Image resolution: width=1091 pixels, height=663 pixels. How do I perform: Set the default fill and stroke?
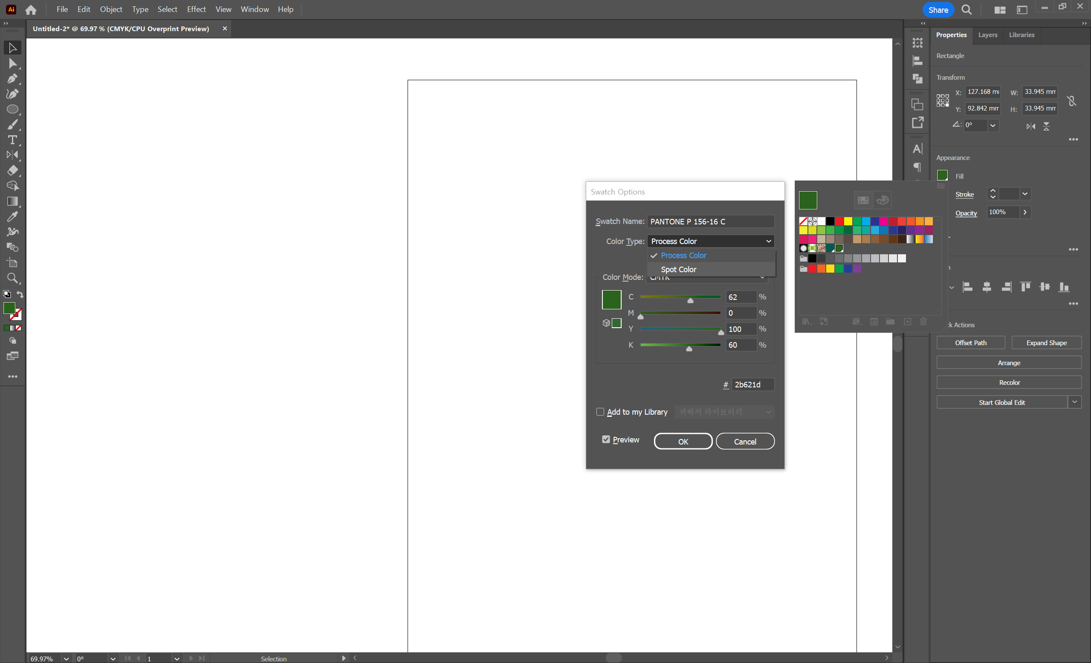click(7, 294)
